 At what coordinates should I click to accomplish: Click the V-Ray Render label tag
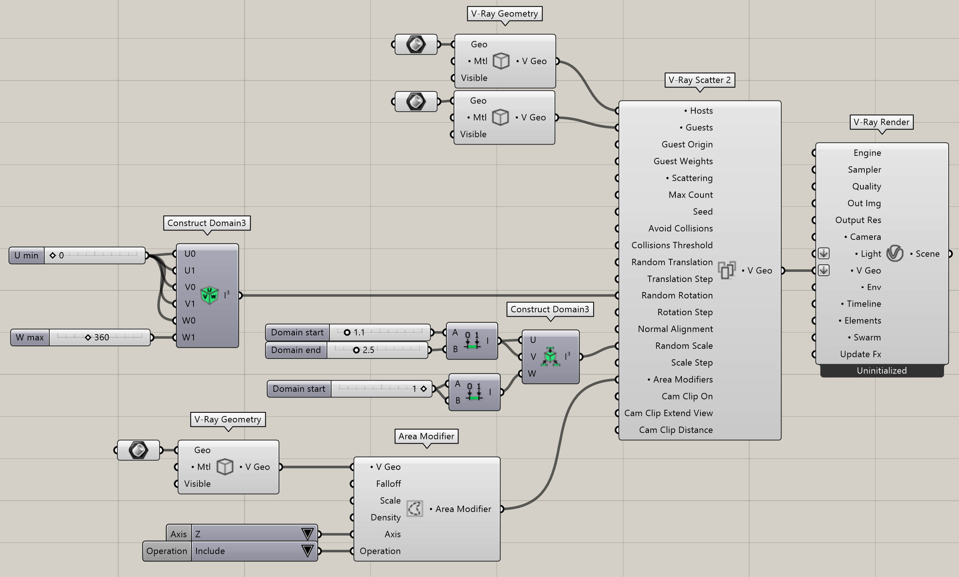[x=881, y=122]
